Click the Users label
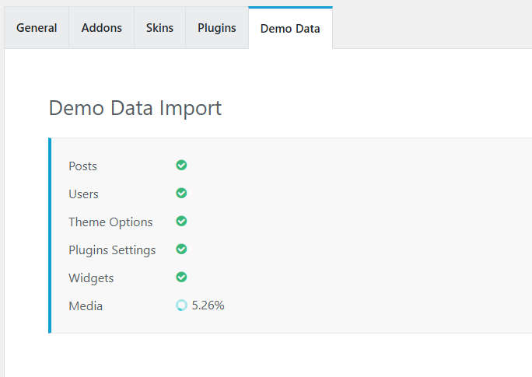Viewport: 532px width, 377px height. 83,194
